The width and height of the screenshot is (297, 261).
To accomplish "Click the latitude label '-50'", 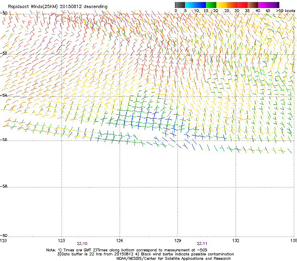I will (x=4, y=13).
